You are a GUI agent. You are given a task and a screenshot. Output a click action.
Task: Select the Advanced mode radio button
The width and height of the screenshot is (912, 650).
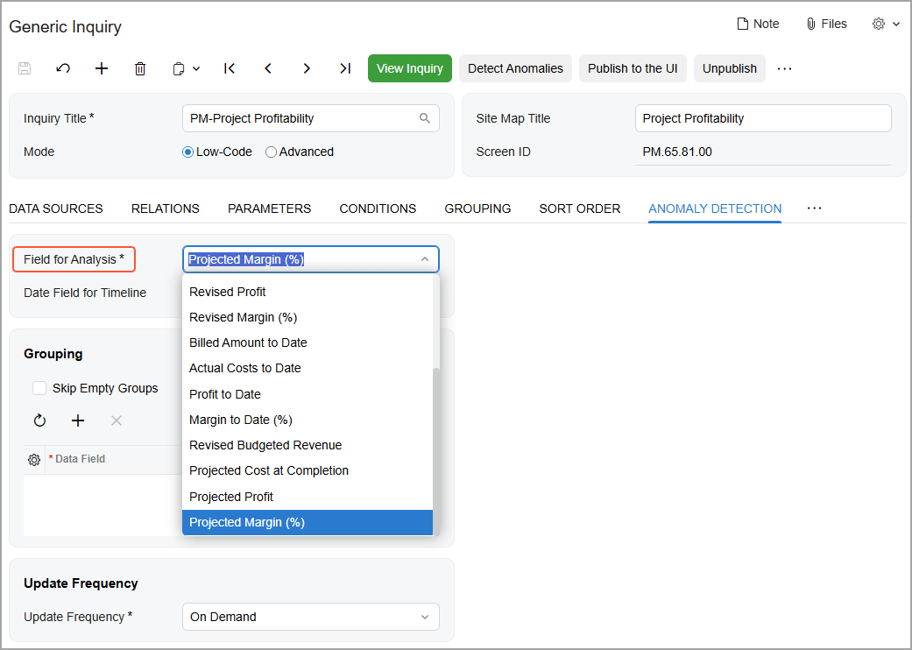tap(271, 152)
